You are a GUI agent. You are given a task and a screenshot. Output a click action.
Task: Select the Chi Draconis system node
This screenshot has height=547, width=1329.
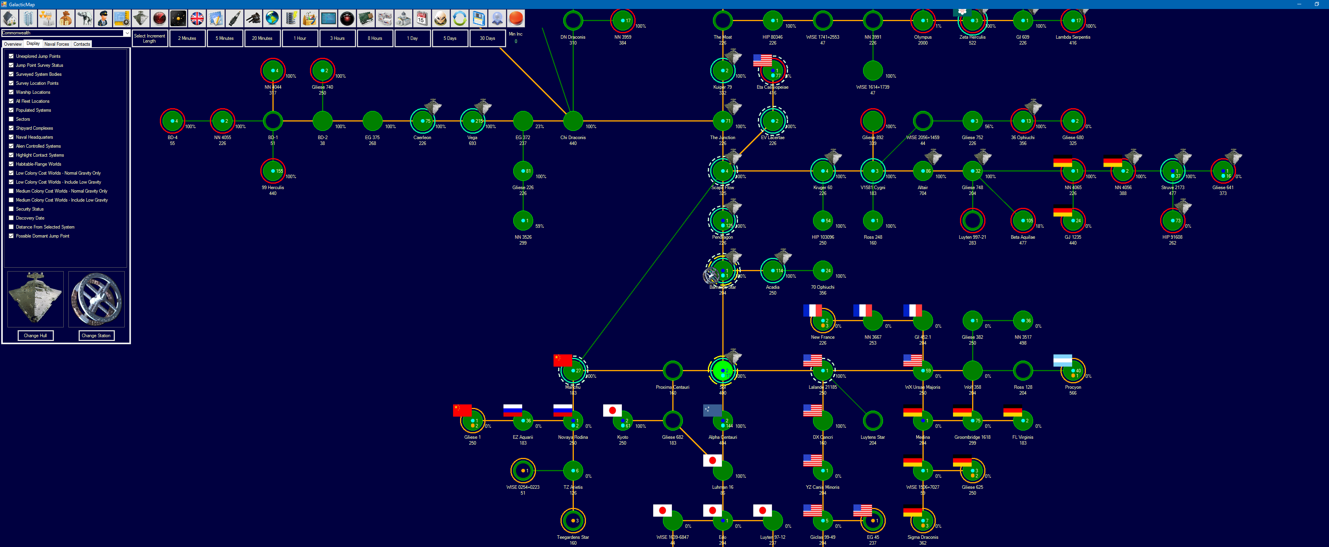tap(573, 121)
